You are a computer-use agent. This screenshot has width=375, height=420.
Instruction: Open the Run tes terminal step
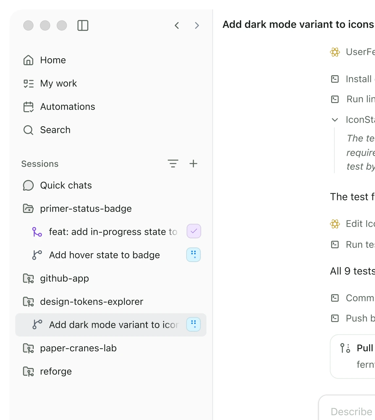[x=353, y=244]
